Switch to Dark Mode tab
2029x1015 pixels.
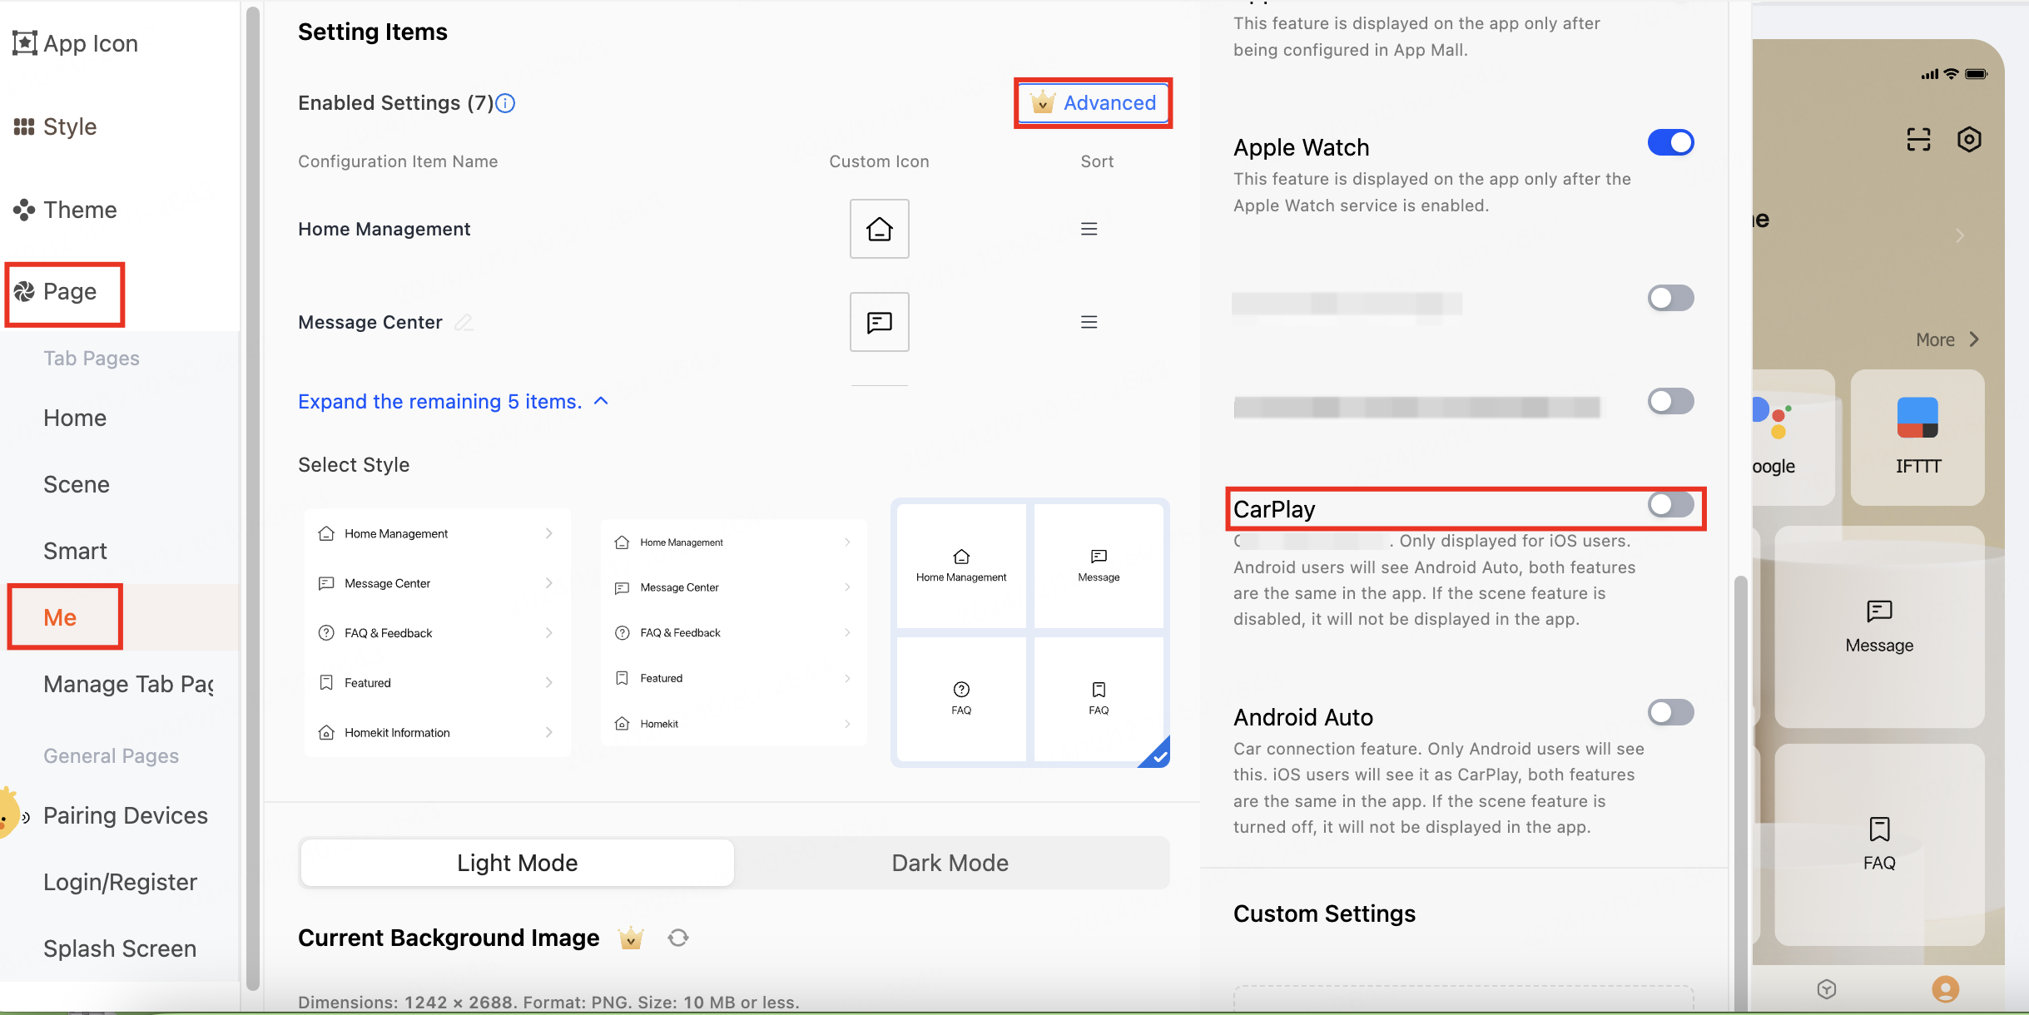pos(950,863)
